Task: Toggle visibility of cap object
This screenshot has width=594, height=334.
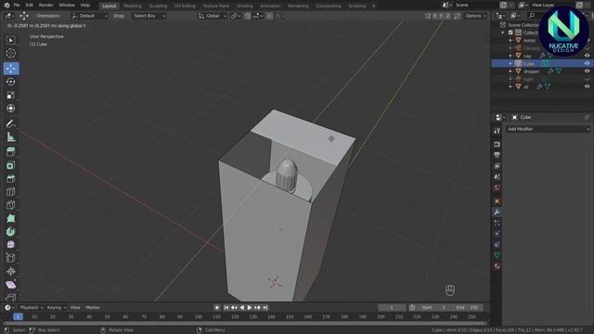Action: point(587,56)
